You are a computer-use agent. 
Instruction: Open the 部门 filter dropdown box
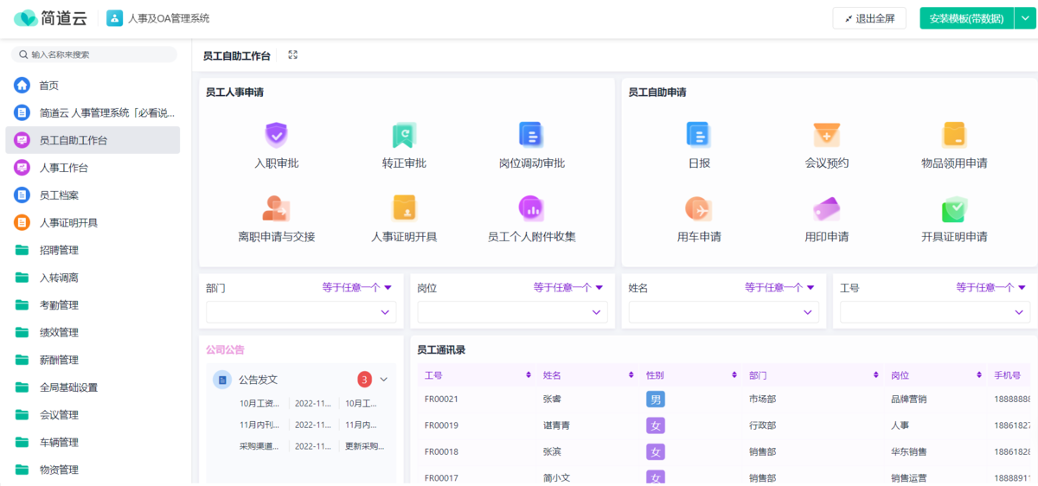point(300,312)
